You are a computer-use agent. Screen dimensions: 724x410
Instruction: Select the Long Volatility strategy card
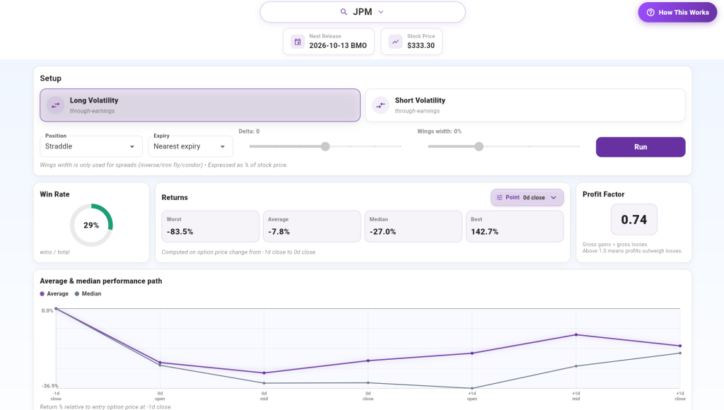point(200,105)
